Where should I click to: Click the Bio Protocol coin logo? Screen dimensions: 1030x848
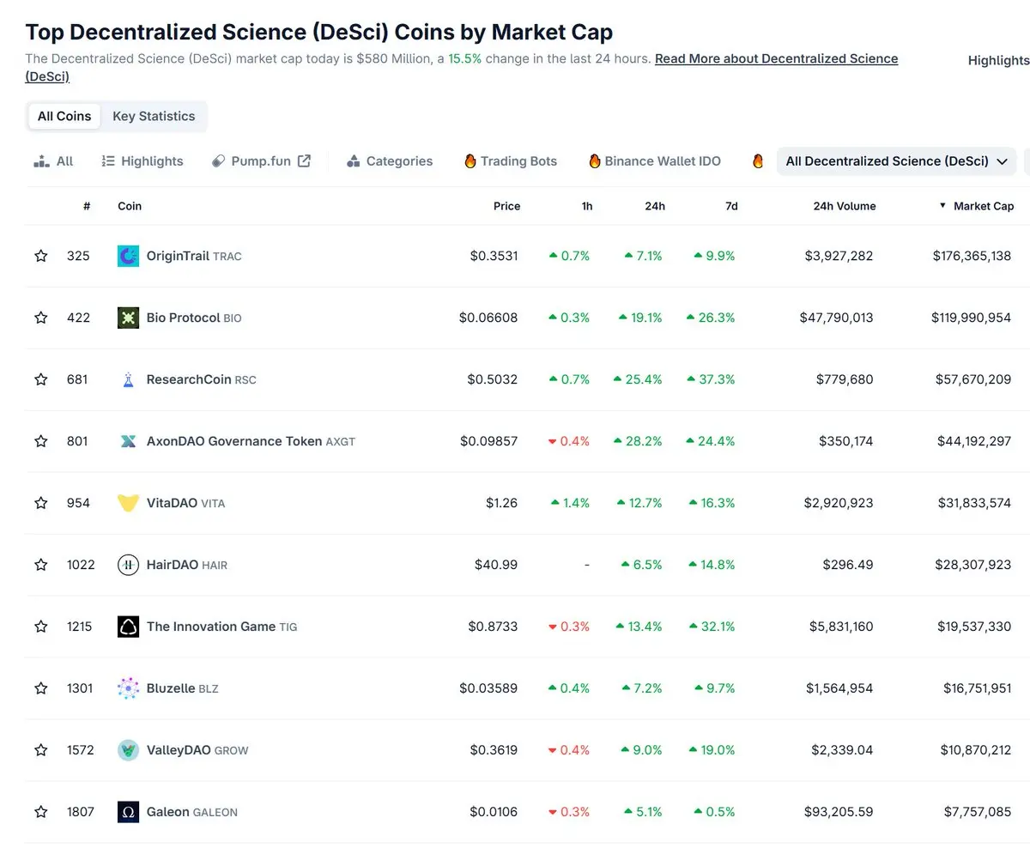[x=128, y=318]
